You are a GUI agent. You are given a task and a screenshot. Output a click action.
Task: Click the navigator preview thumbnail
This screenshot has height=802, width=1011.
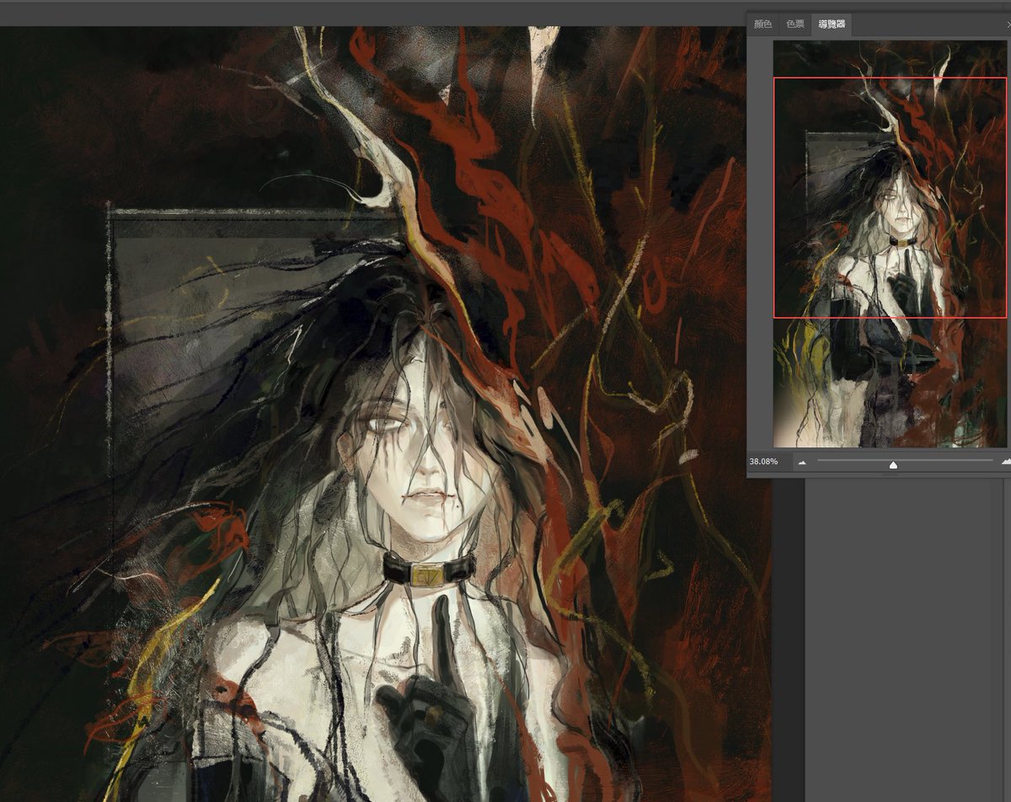click(x=890, y=244)
